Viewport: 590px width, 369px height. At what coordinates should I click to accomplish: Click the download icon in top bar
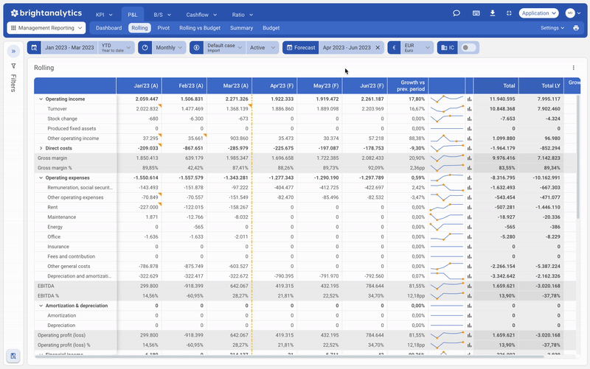[493, 13]
